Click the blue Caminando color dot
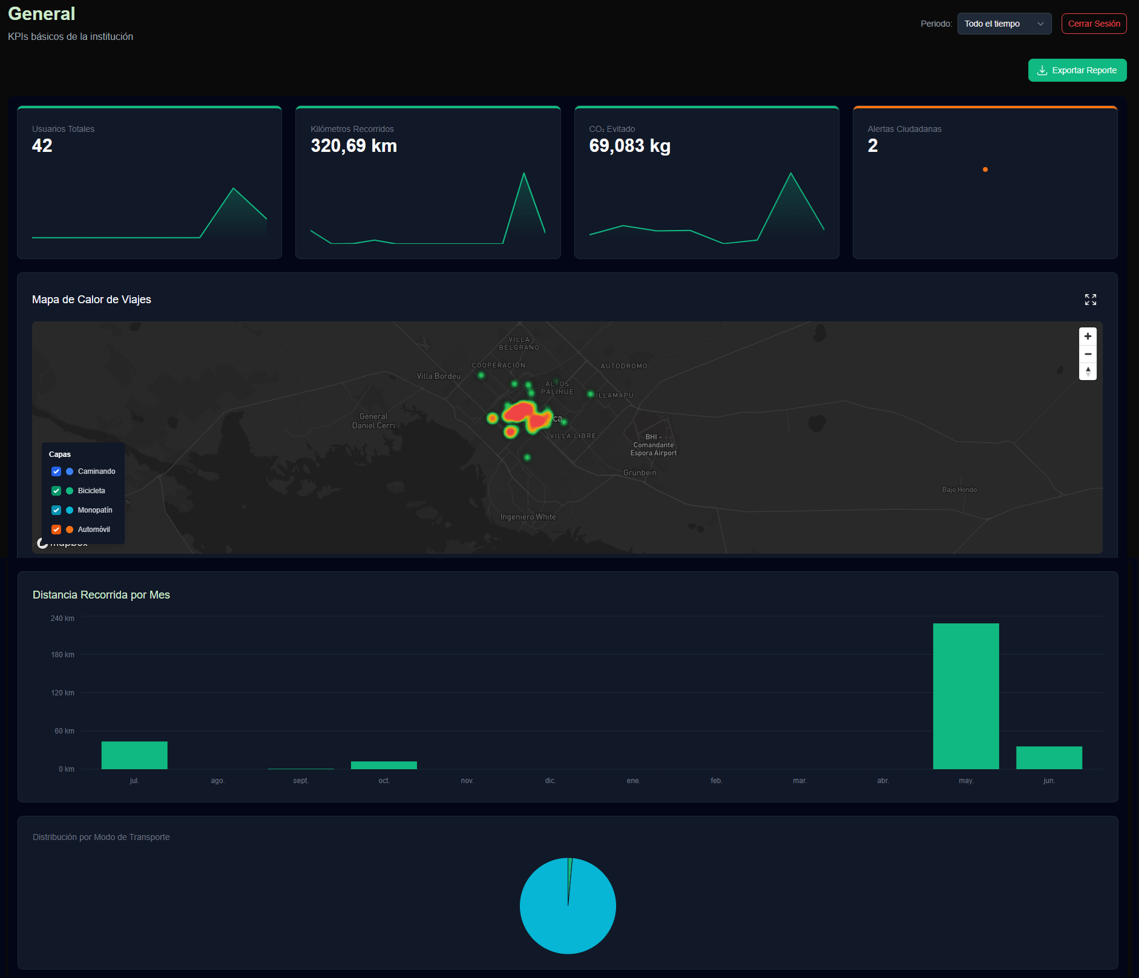Image resolution: width=1139 pixels, height=978 pixels. point(70,471)
